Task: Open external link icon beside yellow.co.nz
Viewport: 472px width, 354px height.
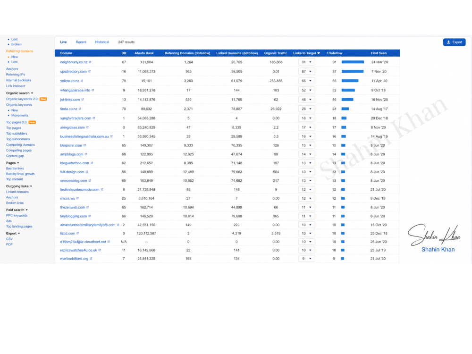Action: (x=82, y=81)
